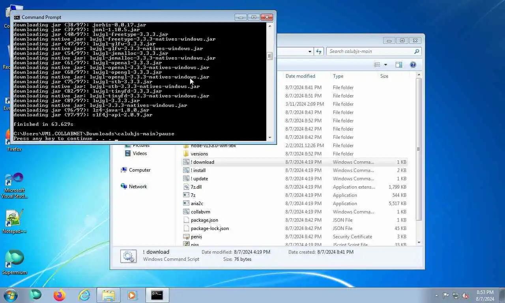The height and width of the screenshot is (303, 505).
Task: Click the 'Security Certificate' type cell
Action: point(352,237)
